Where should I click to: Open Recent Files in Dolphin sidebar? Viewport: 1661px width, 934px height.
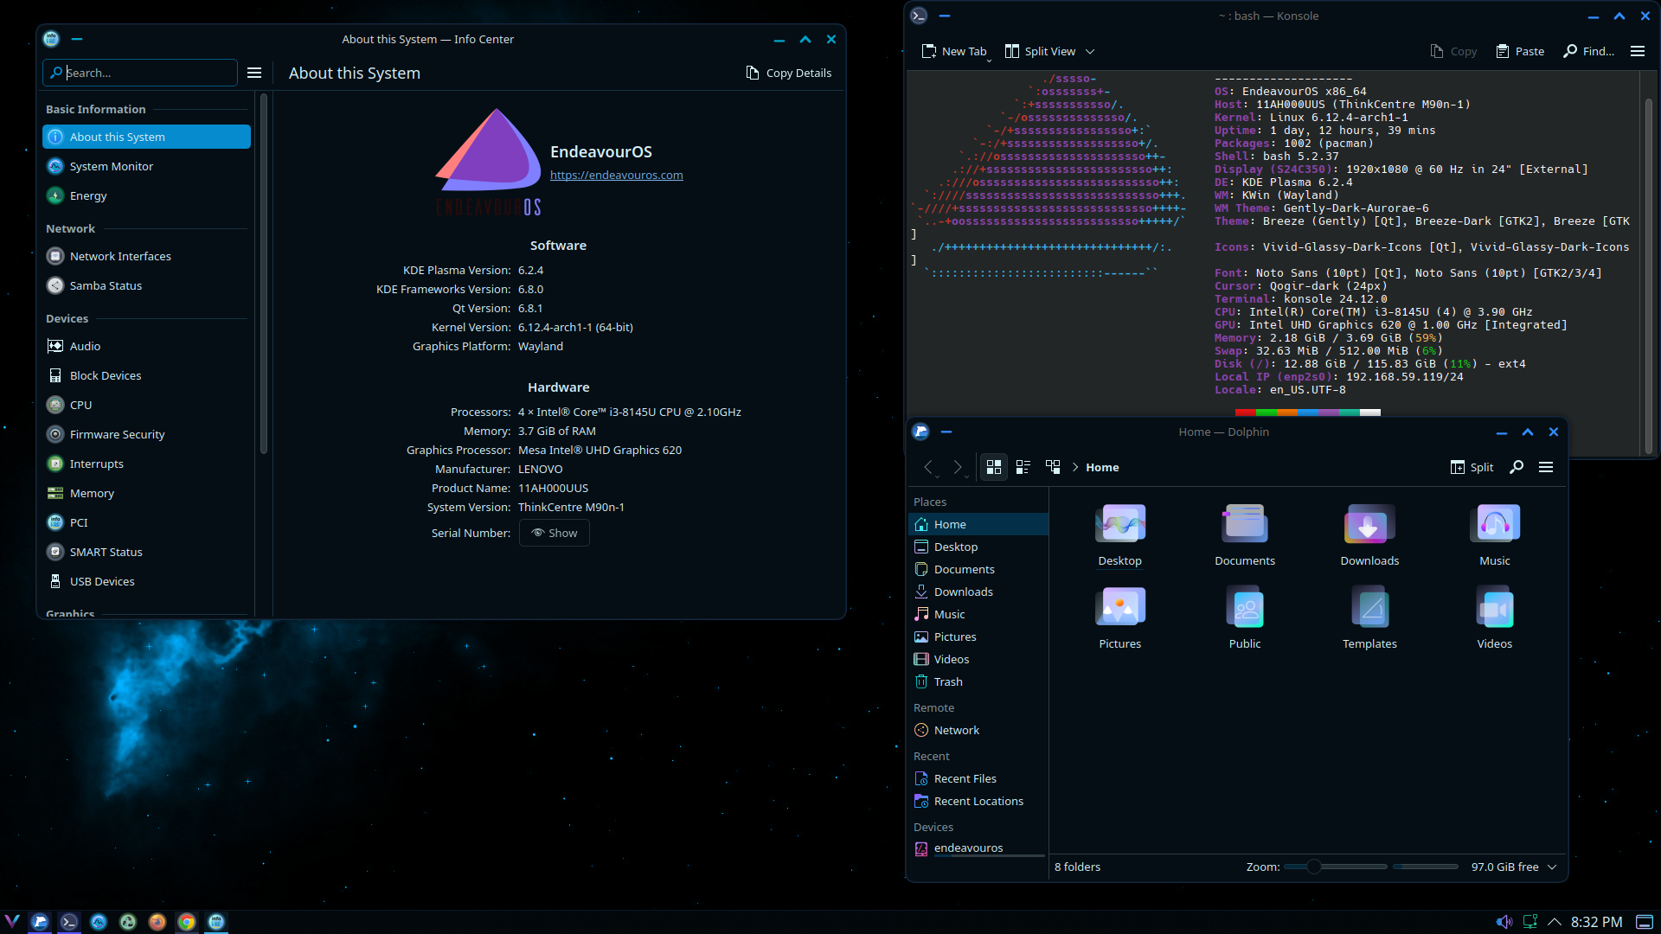point(978,778)
